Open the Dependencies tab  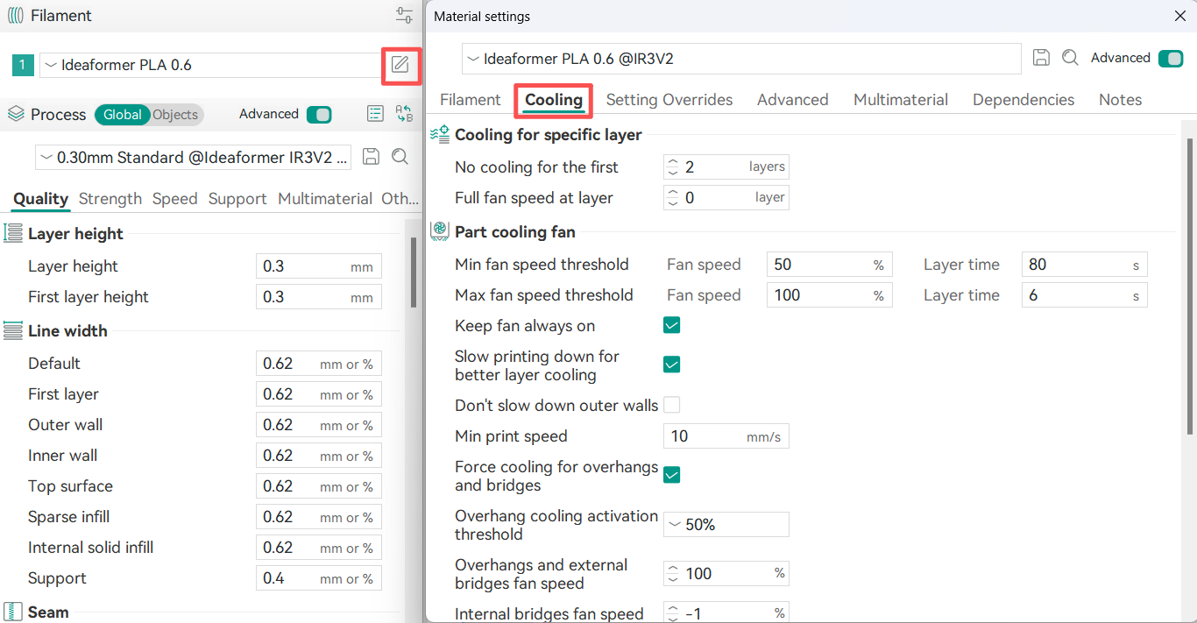tap(1023, 100)
